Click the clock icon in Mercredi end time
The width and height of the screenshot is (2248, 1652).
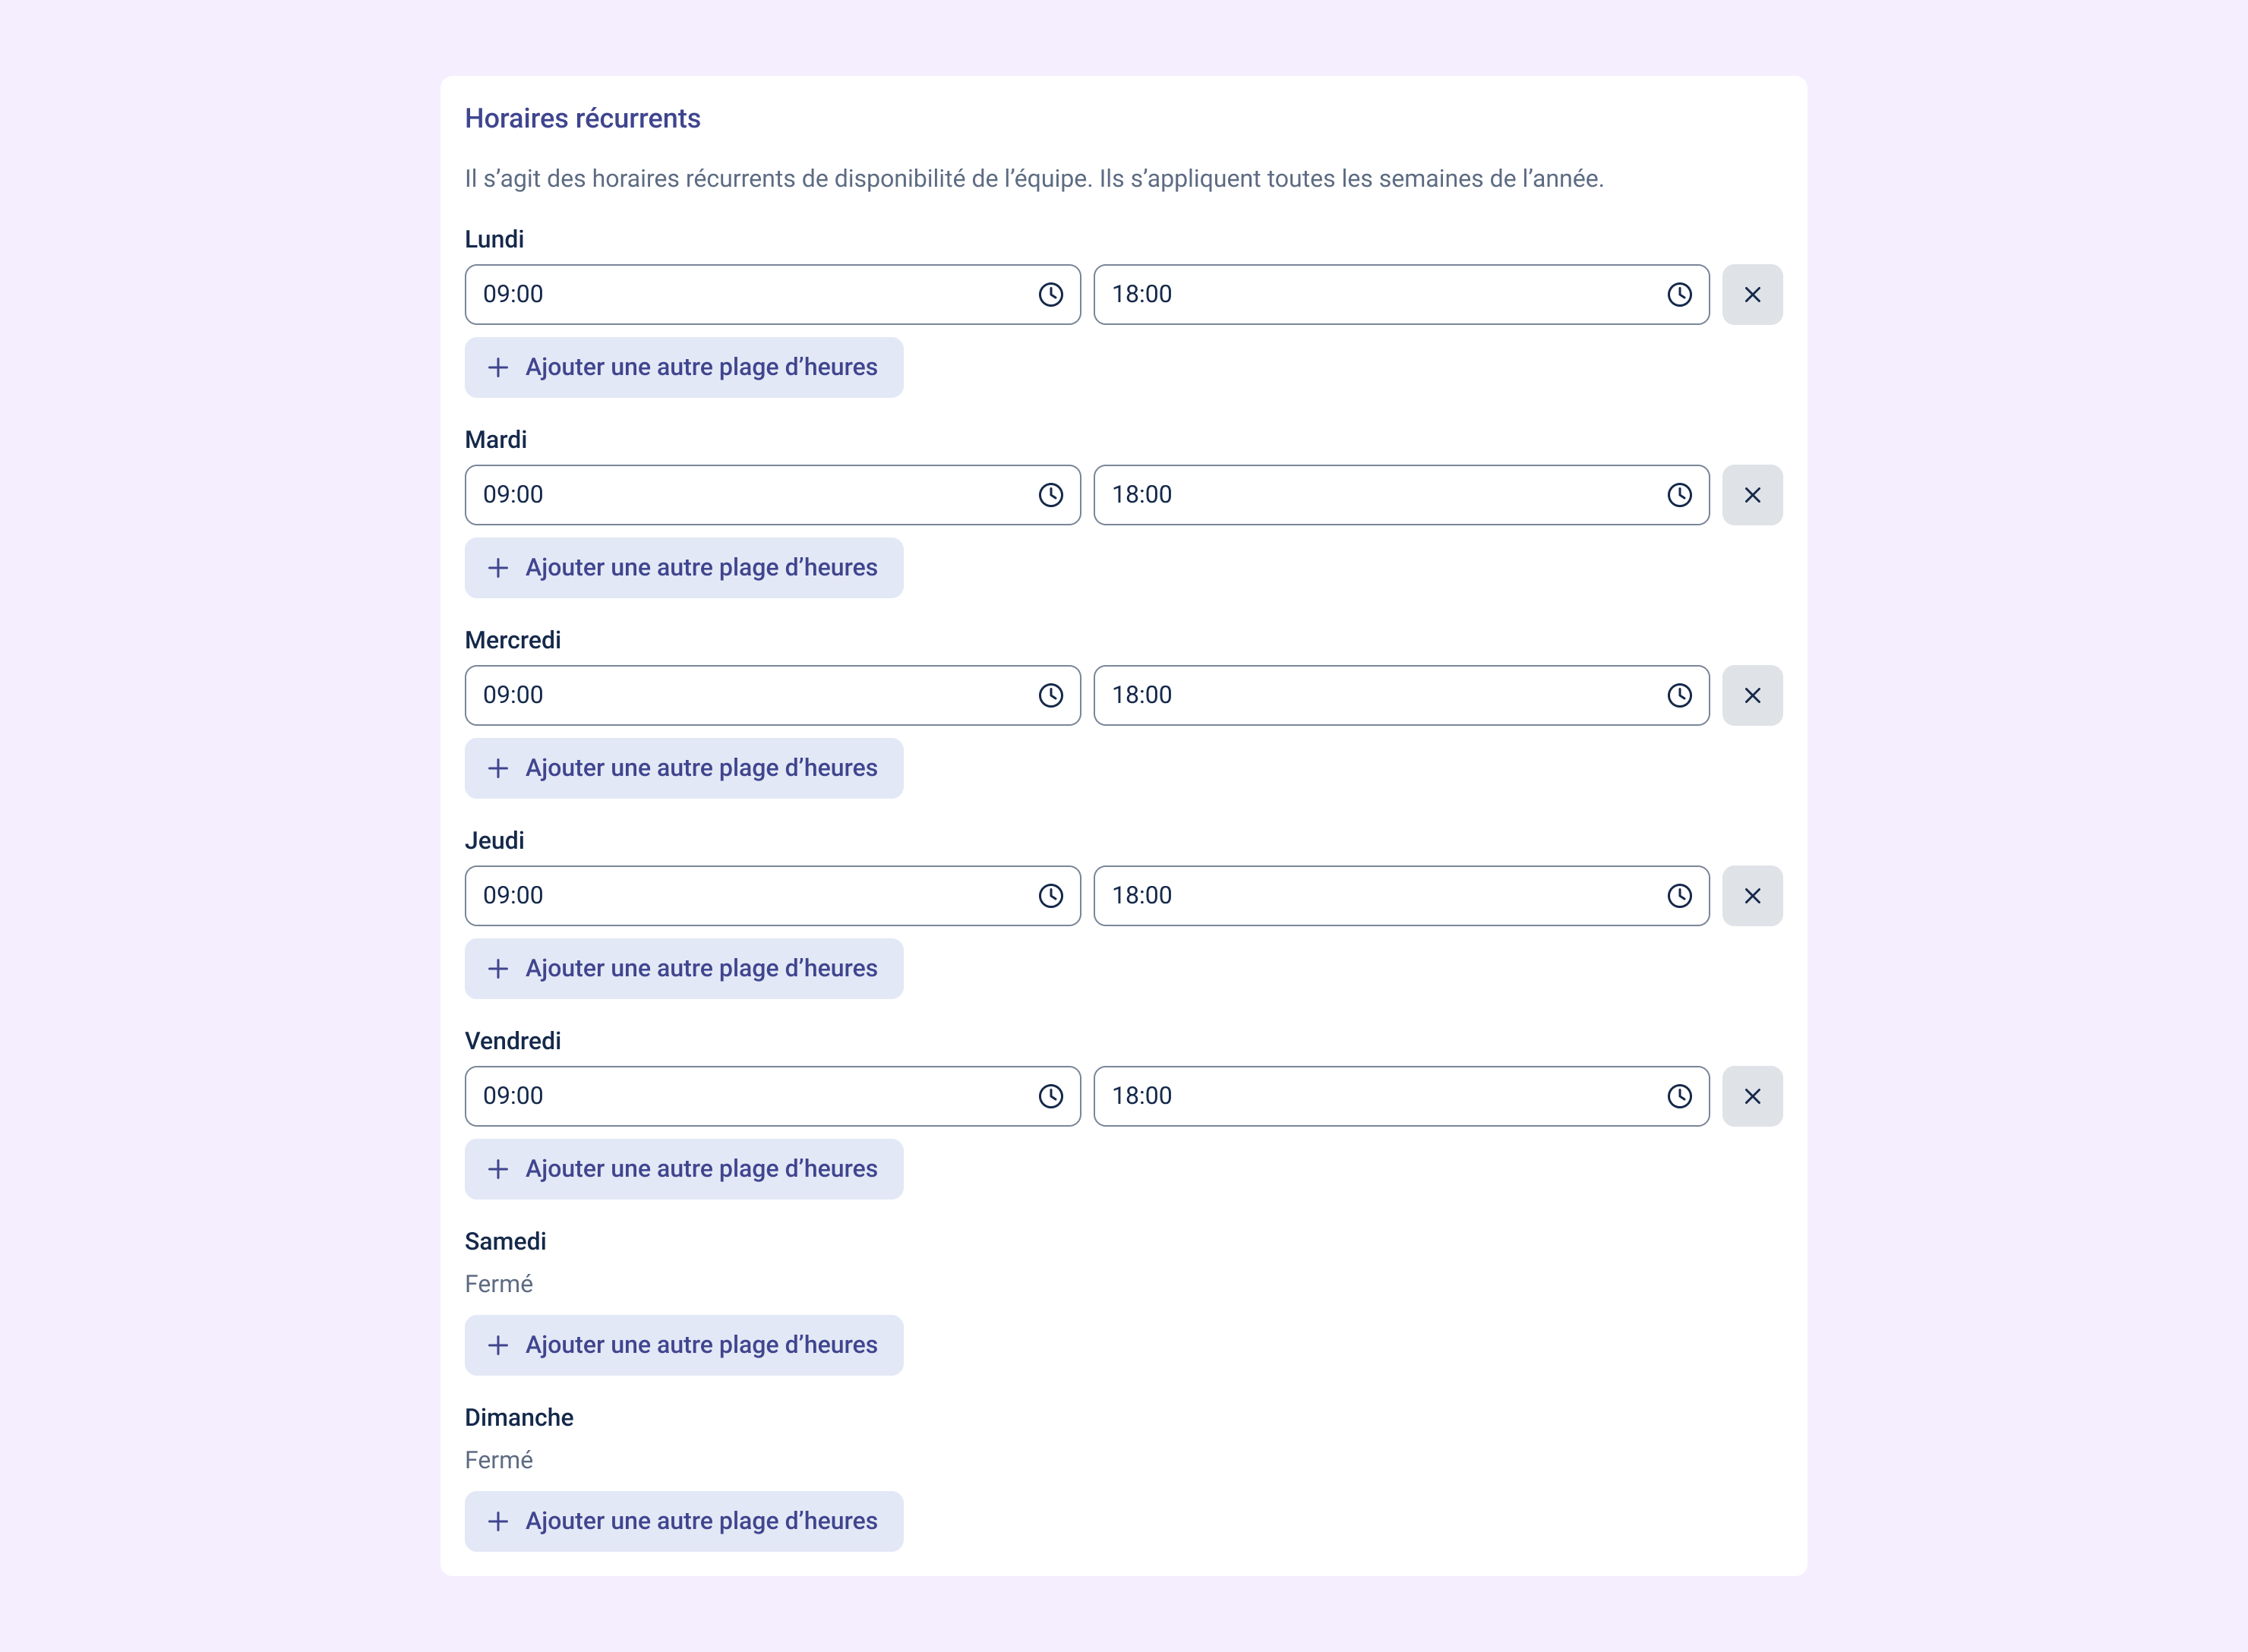1678,695
